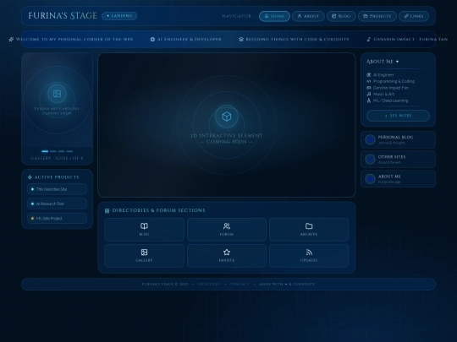Open the Archive directory tile
This screenshot has width=457, height=342.
[x=309, y=230]
